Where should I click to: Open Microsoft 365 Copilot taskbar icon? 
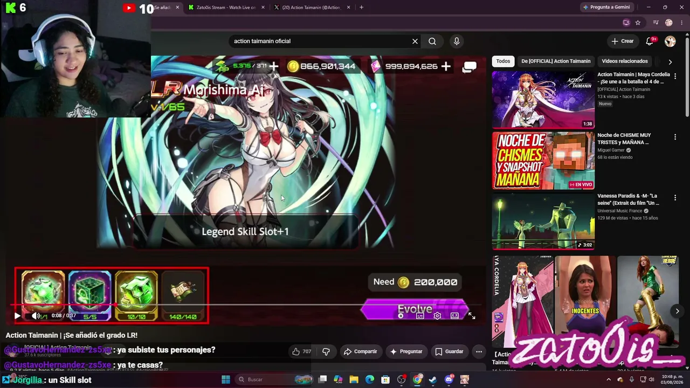click(339, 379)
